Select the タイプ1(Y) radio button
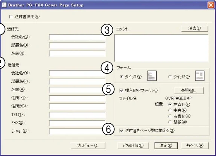Screen dimensions: 216x156 122,77
